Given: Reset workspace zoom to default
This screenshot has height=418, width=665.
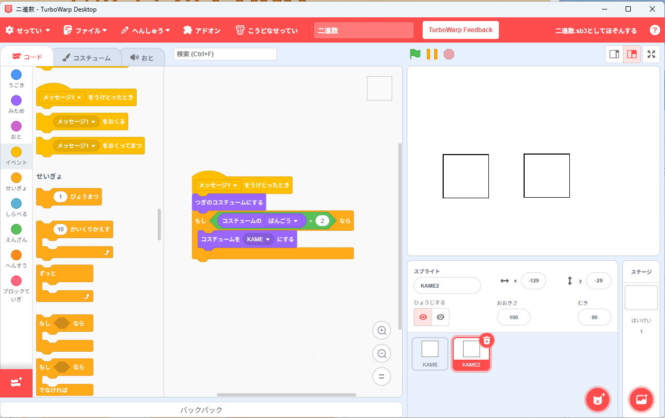Looking at the screenshot, I should [382, 376].
